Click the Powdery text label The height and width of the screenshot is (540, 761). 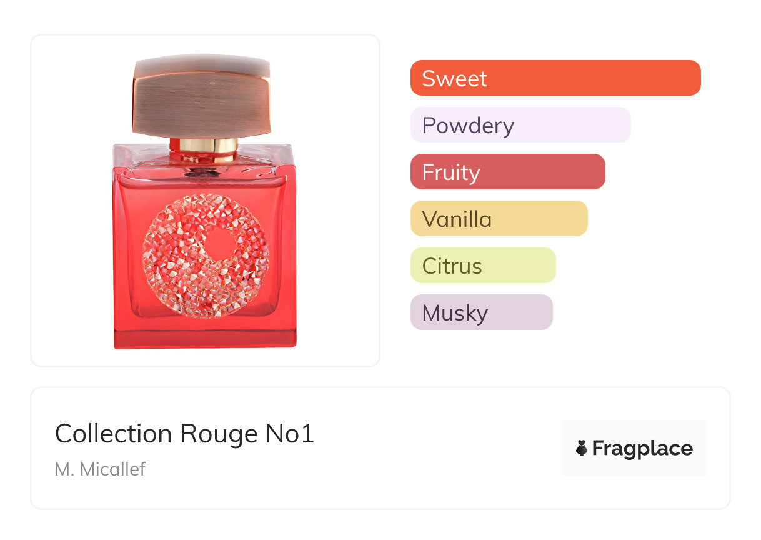(x=468, y=125)
